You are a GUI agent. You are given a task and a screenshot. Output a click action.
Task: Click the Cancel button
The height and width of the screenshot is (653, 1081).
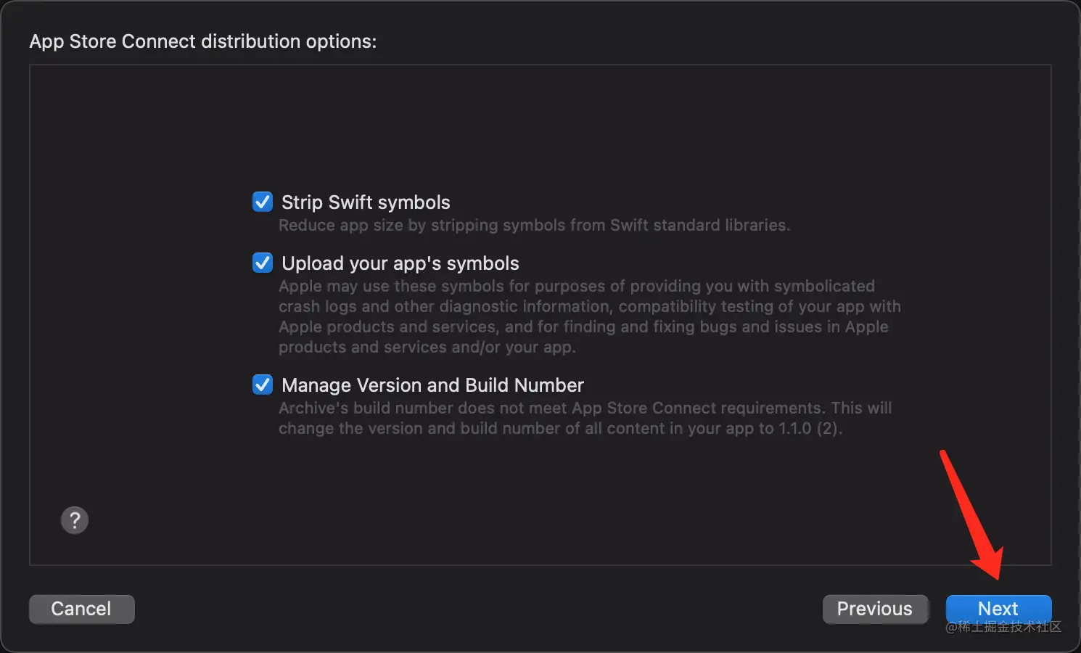81,609
